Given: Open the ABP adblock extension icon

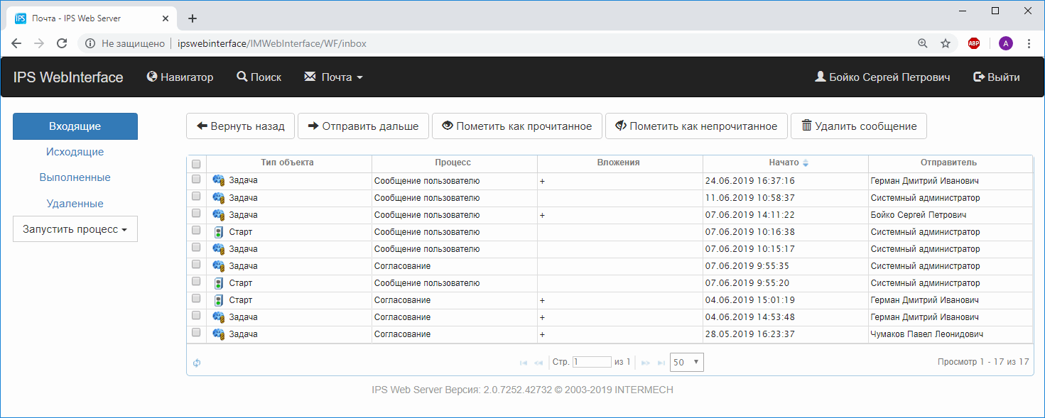Looking at the screenshot, I should click(974, 43).
